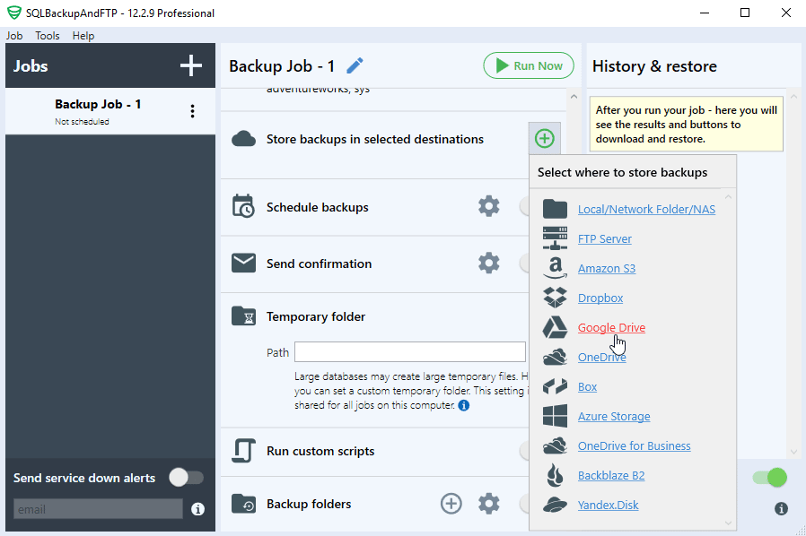This screenshot has height=536, width=806.
Task: Toggle the Send service down alerts switch
Action: tap(187, 478)
